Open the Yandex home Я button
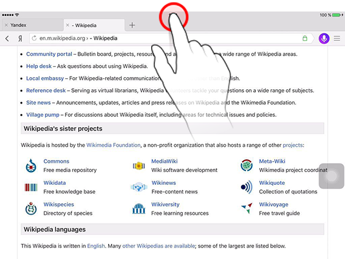Screen dimensions: 345x259 point(20,39)
